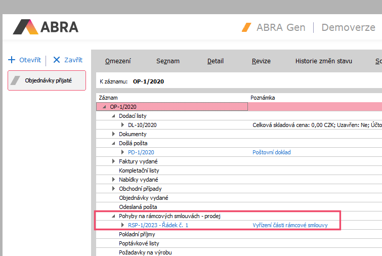Expand the Obchodní případy branch

click(113, 189)
